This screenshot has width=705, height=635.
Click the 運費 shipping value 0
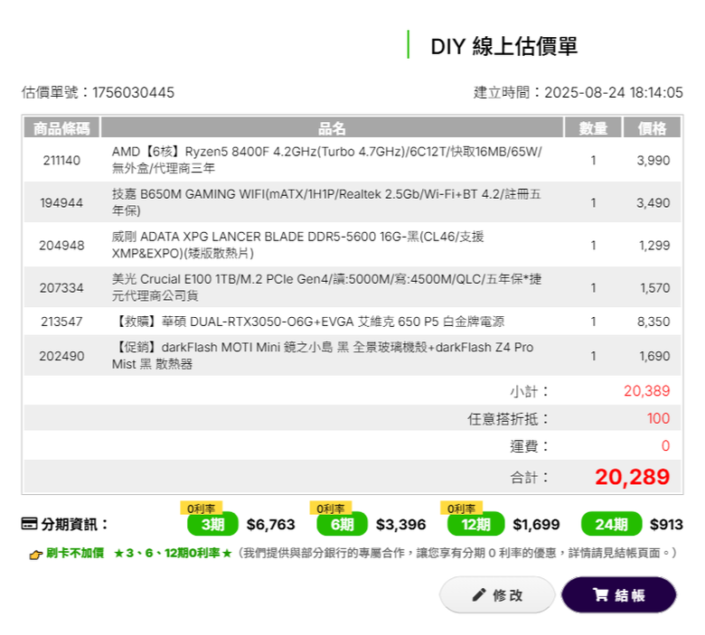coord(665,445)
